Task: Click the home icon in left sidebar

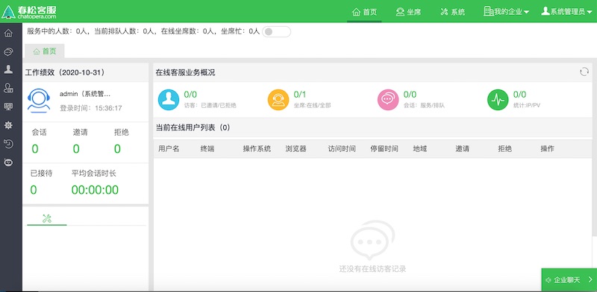Action: [x=8, y=33]
